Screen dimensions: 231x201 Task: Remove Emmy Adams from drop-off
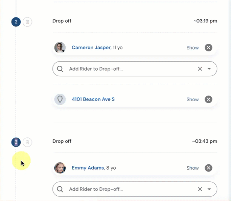pyautogui.click(x=208, y=168)
